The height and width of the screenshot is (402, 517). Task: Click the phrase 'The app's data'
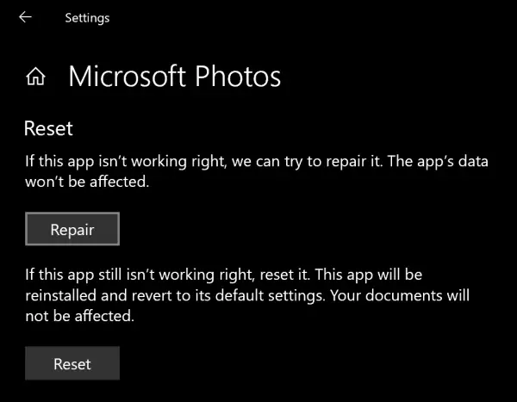tap(438, 162)
